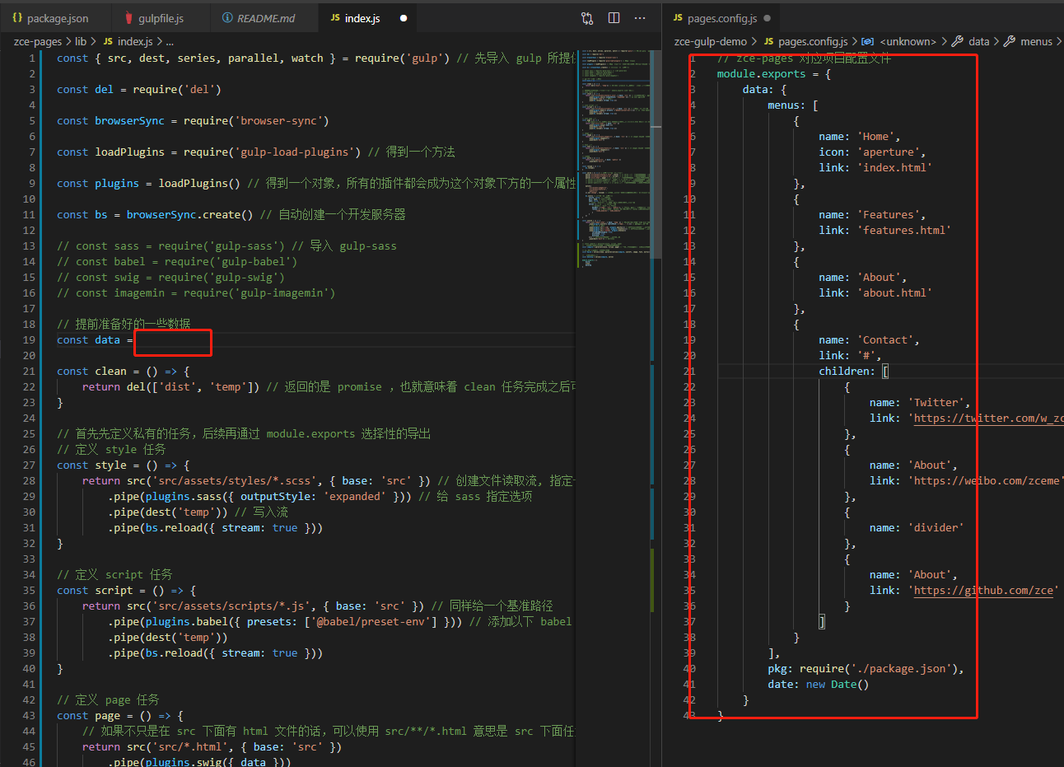Open the pages.config.js breadcrumb

(x=813, y=41)
